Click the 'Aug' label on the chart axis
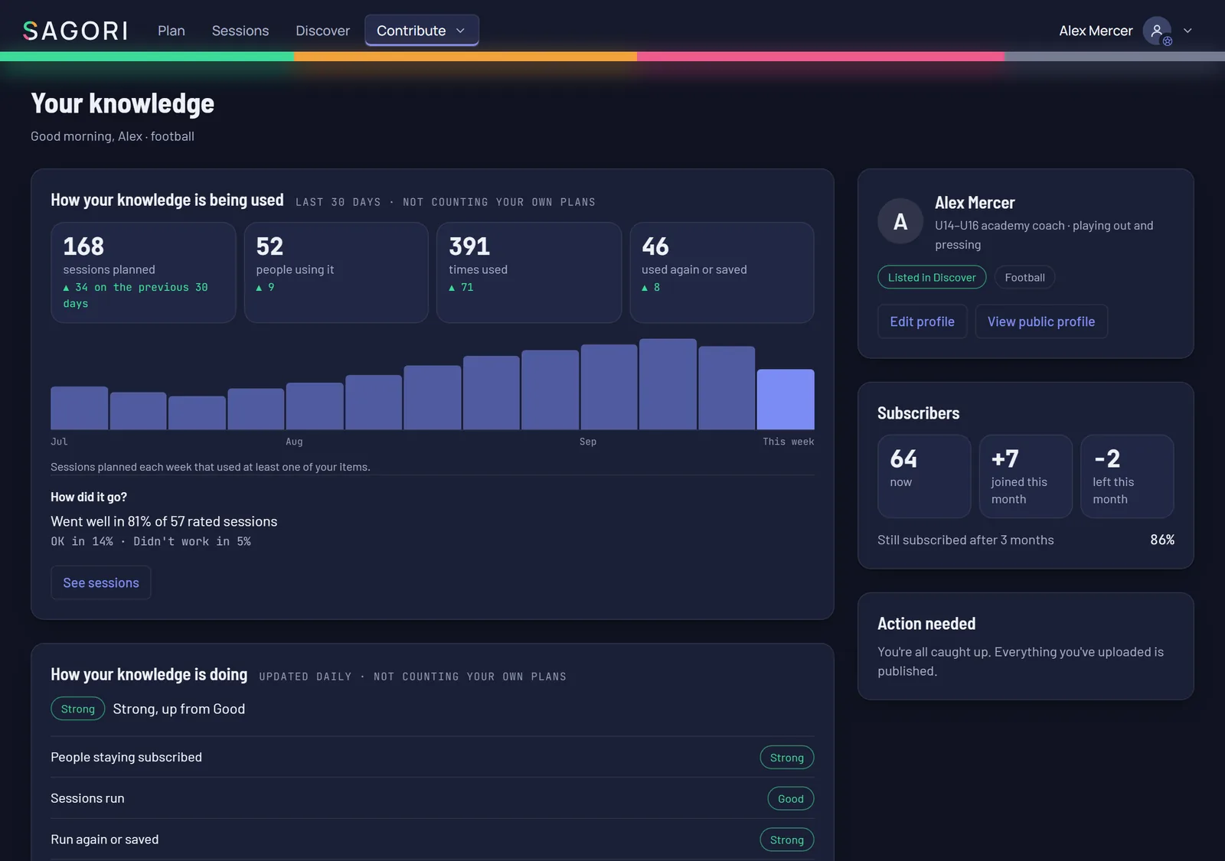The height and width of the screenshot is (861, 1225). point(294,442)
